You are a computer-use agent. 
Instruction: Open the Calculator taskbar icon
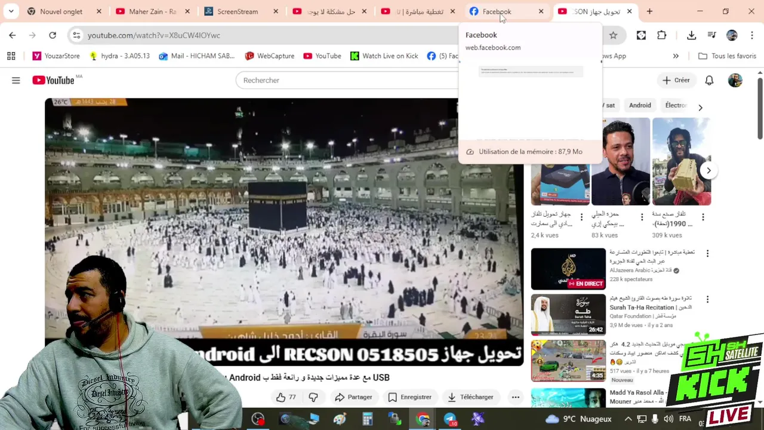coord(367,419)
